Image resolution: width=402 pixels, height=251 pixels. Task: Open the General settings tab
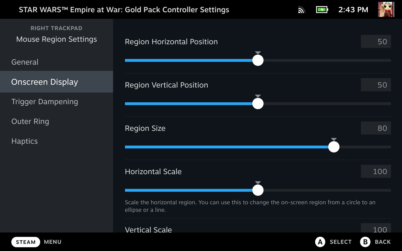[x=25, y=62]
